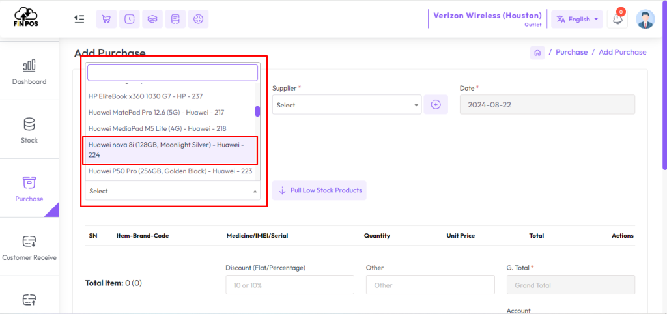Open the document list shortcut icon
This screenshot has height=314, width=667.
175,19
